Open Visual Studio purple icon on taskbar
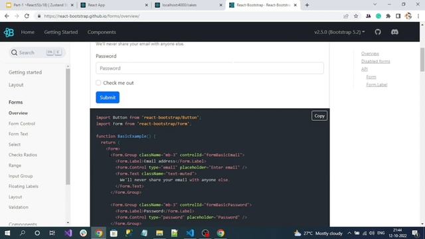 coord(68,233)
